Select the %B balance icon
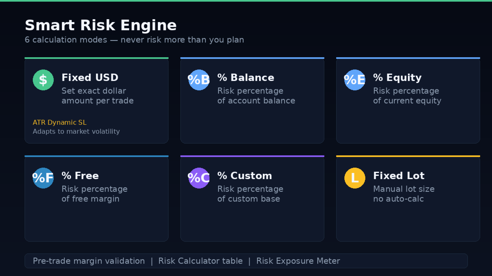 click(x=199, y=80)
